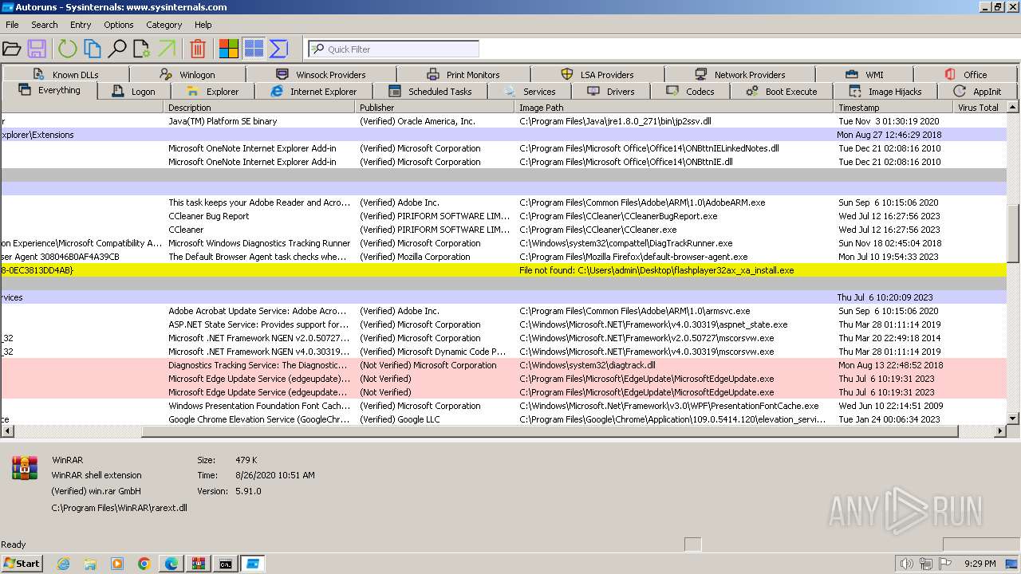Switch to the Office tab
Screen dimensions: 1021x574
click(966, 74)
